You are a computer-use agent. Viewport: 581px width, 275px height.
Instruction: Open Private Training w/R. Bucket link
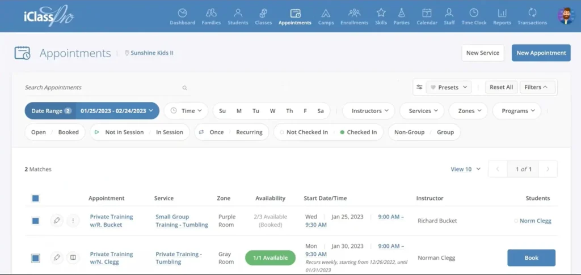point(111,221)
